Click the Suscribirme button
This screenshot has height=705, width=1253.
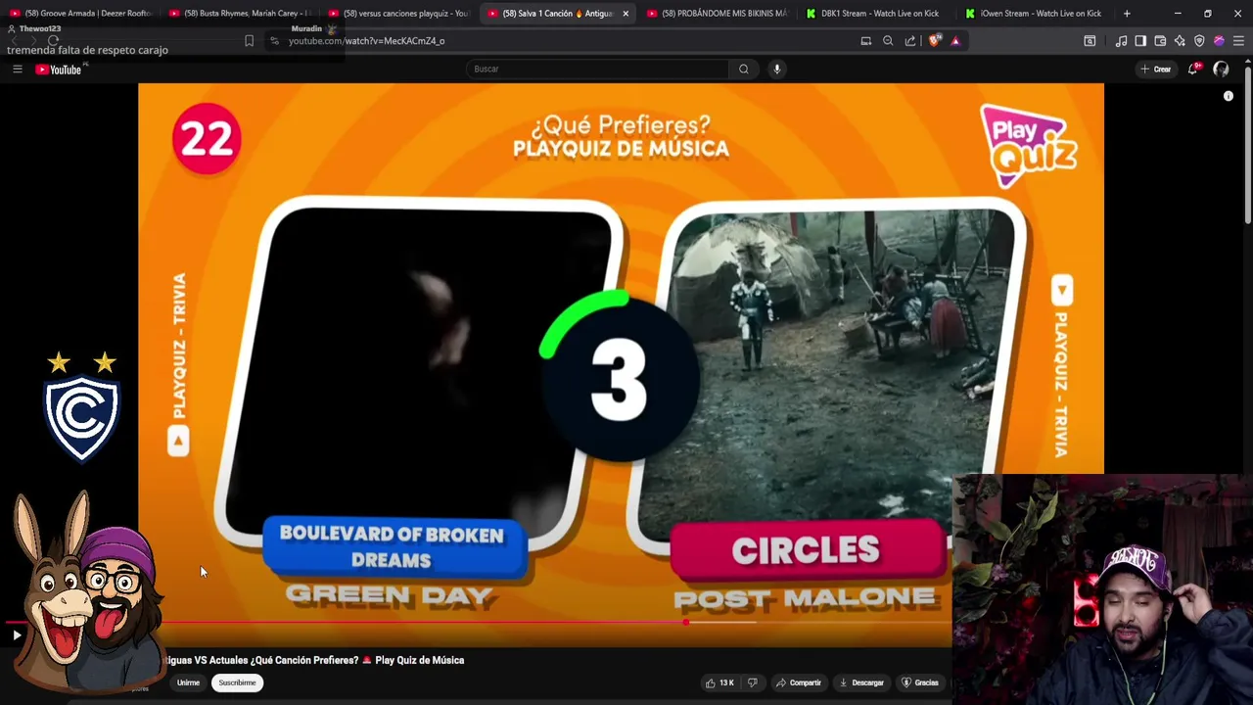point(237,682)
